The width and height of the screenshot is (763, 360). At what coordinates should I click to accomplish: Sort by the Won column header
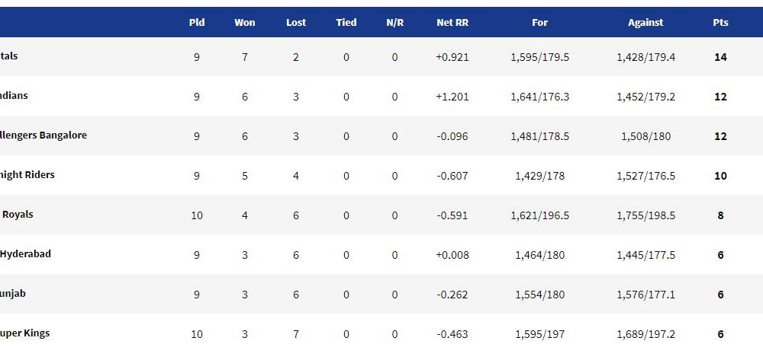(244, 22)
